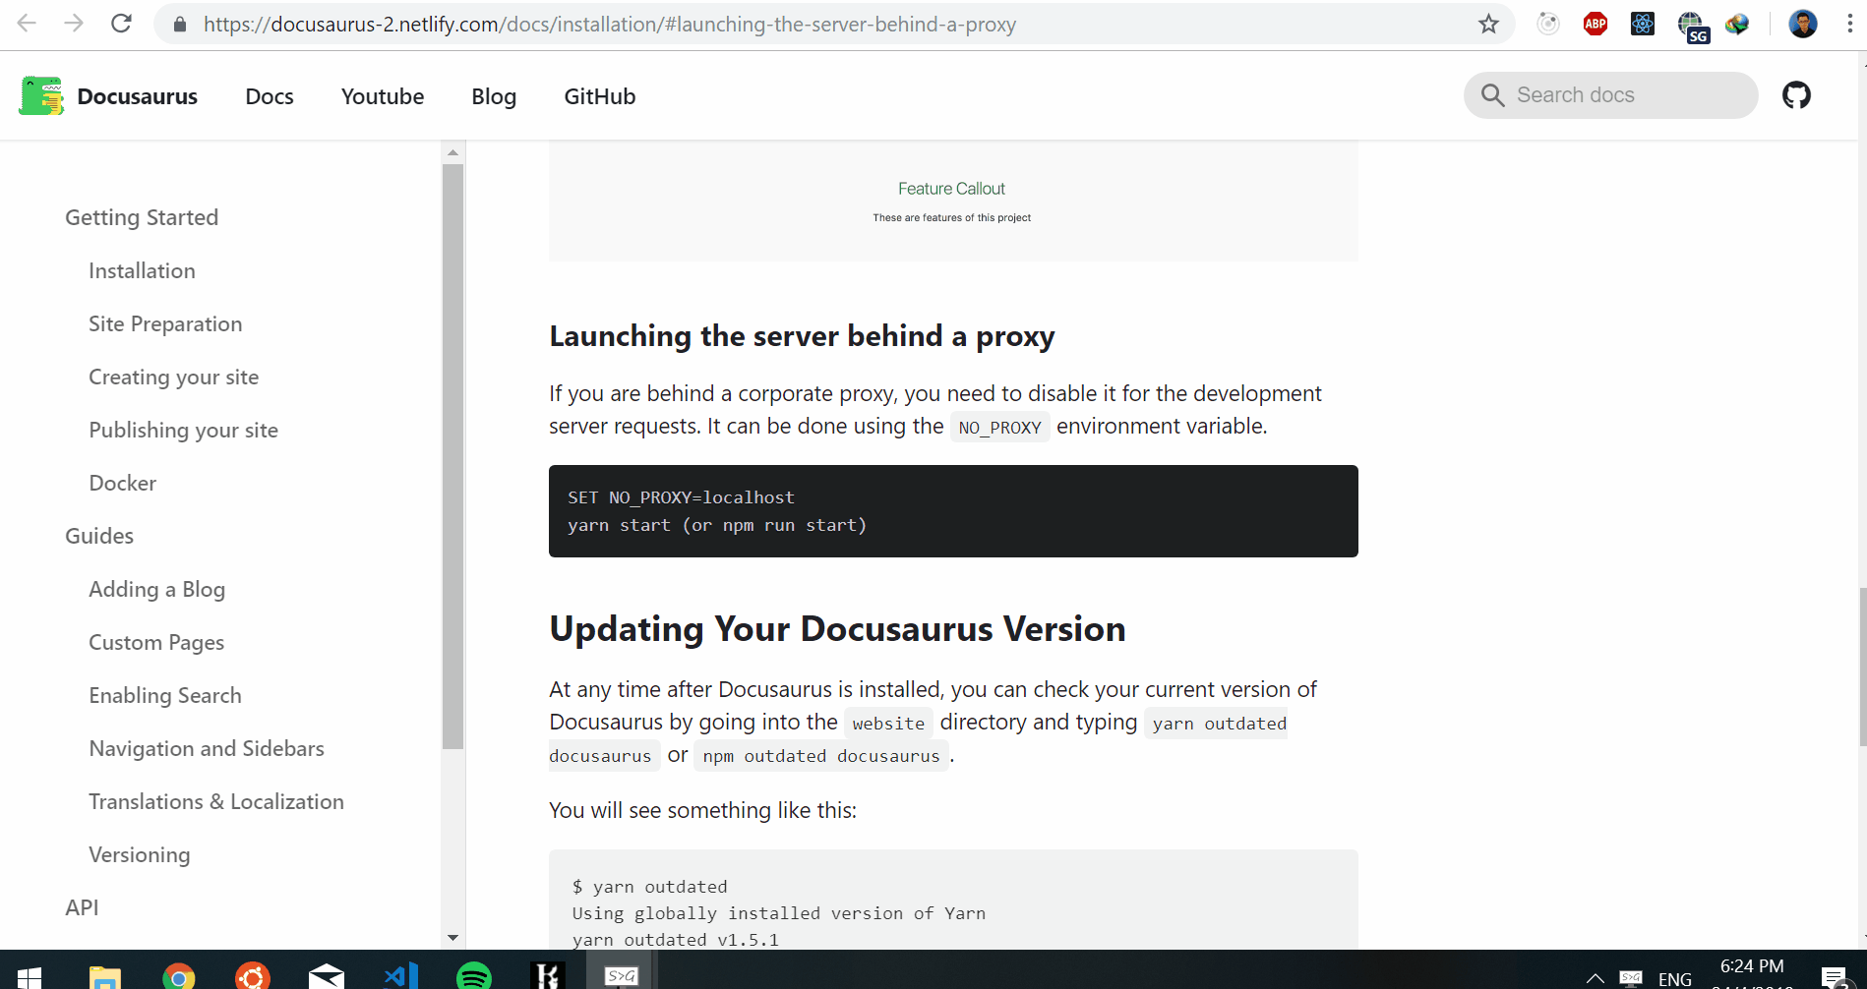This screenshot has height=989, width=1867.
Task: Open Installation in the sidebar
Action: (142, 270)
